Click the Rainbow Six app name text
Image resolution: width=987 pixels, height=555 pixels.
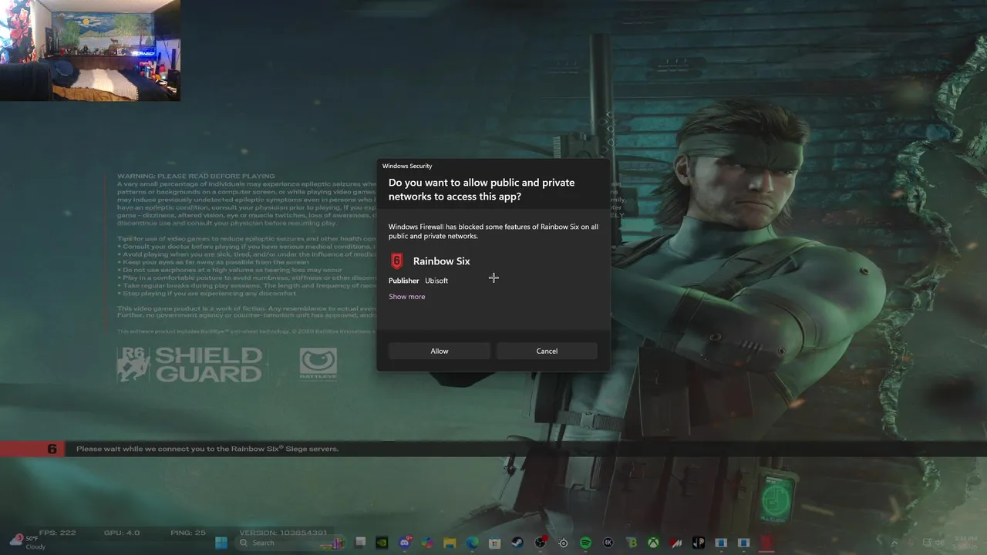click(x=441, y=261)
